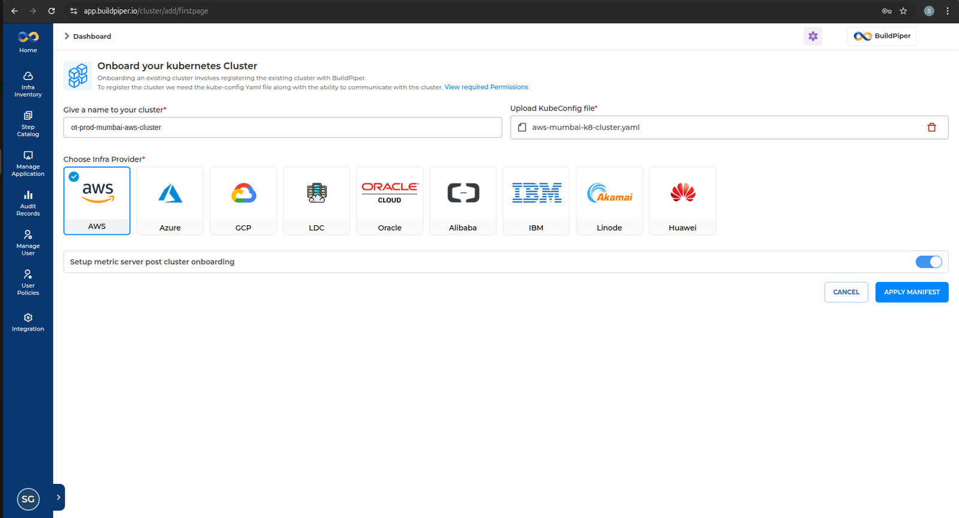The height and width of the screenshot is (518, 959).
Task: Select Azure as infra provider
Action: (170, 201)
